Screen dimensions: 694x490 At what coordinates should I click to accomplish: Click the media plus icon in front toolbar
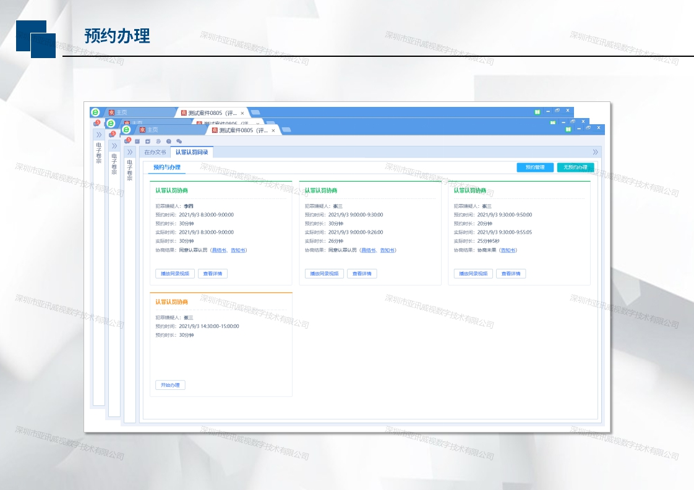pyautogui.click(x=148, y=142)
